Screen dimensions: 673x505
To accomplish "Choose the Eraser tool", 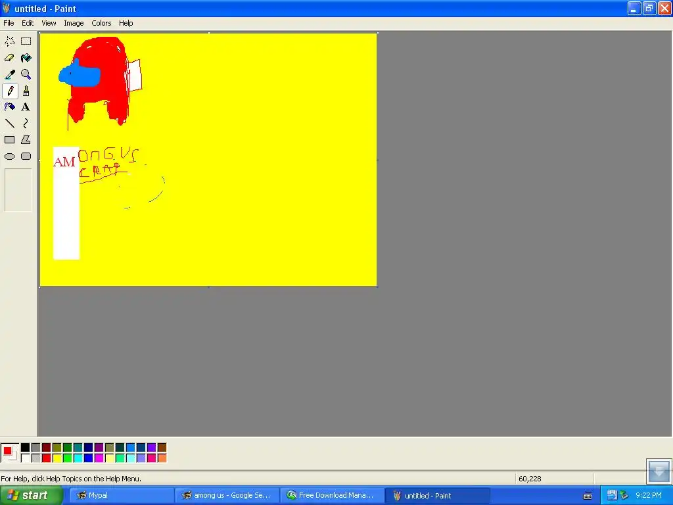I will [x=9, y=58].
